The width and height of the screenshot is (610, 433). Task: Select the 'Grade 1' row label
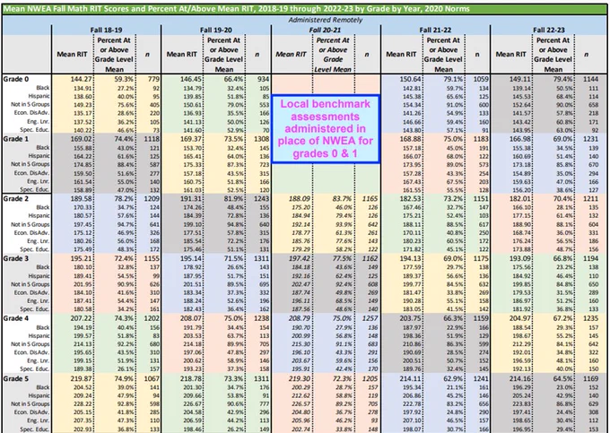click(x=16, y=139)
